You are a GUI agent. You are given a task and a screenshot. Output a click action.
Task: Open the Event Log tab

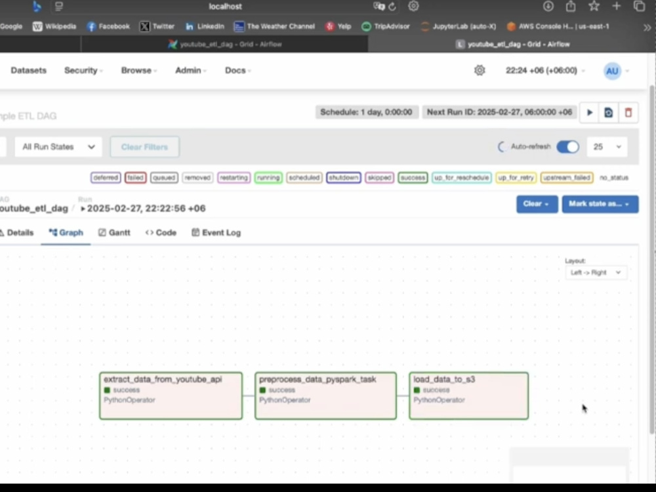216,233
